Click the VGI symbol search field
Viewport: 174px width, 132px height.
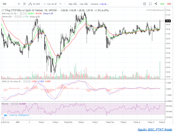8,4
